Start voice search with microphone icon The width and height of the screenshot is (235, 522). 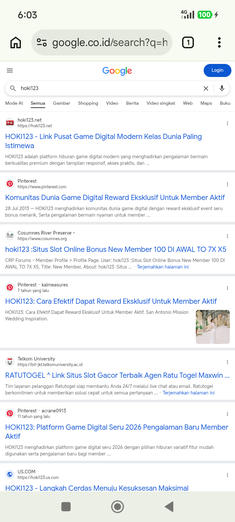[222, 88]
